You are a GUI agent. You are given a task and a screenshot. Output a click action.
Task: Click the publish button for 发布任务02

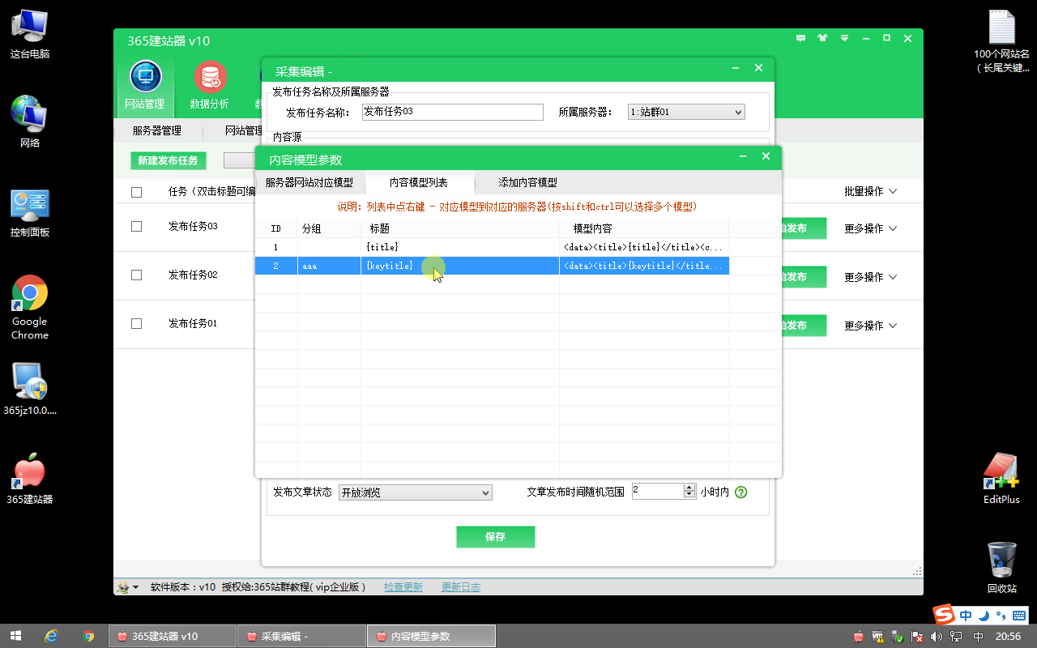pos(804,277)
